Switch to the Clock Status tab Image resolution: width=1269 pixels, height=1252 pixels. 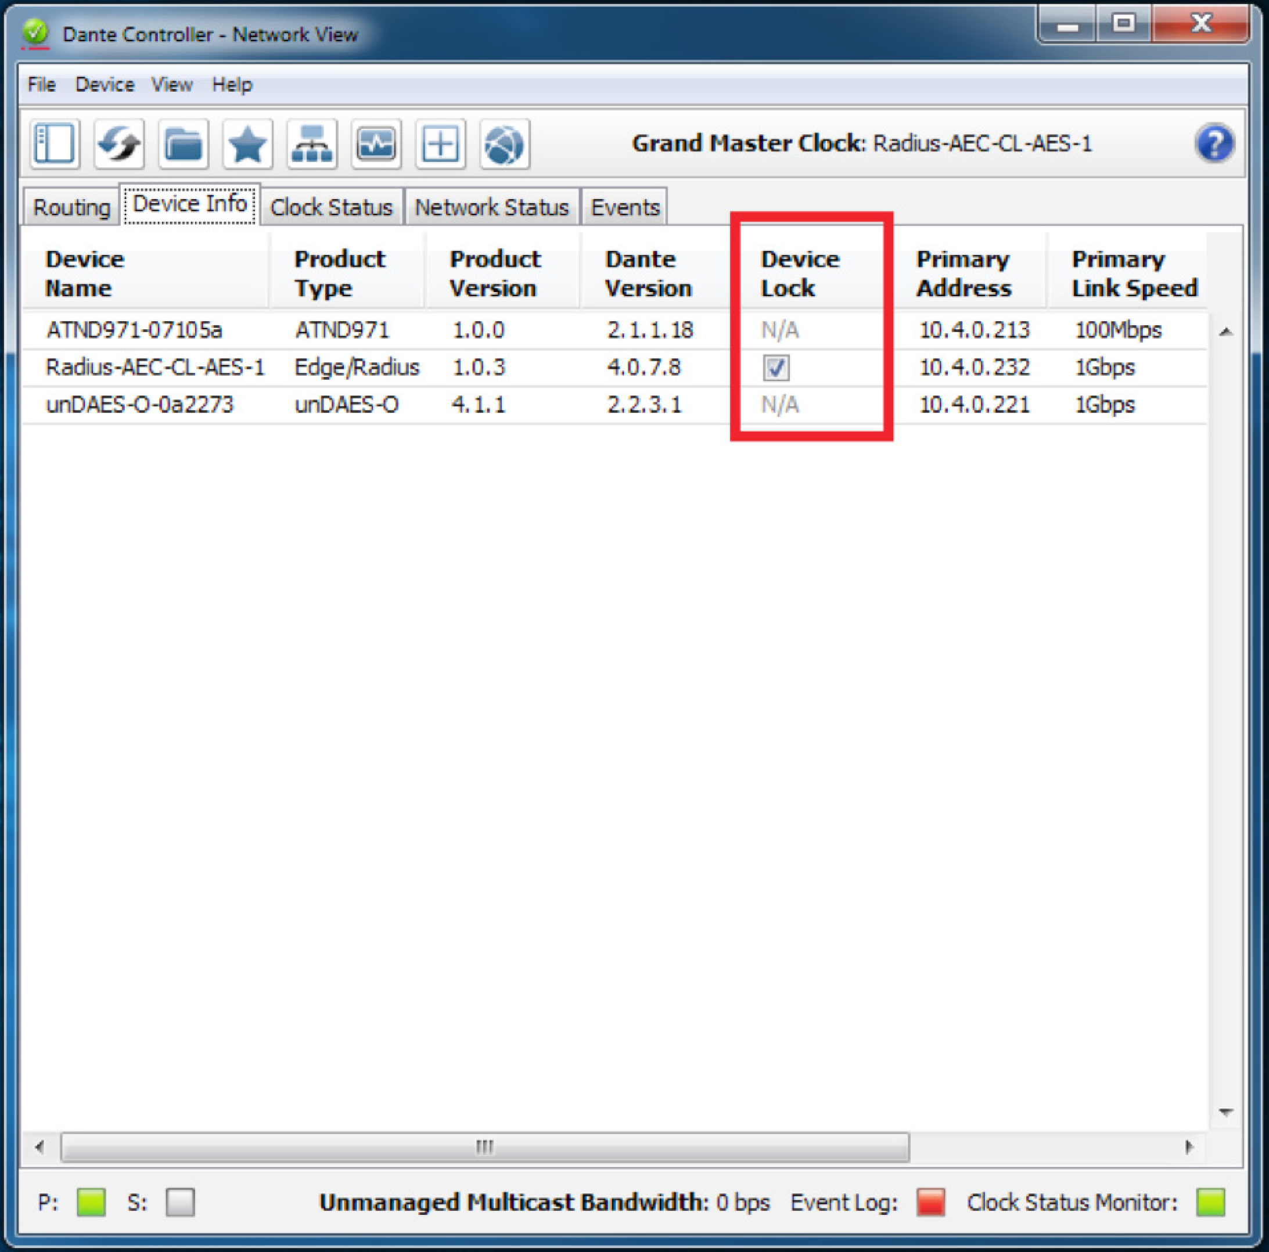[x=331, y=206]
